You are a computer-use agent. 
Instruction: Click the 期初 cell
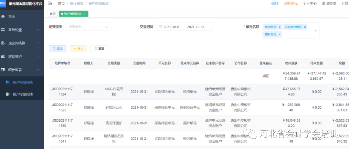266,76
